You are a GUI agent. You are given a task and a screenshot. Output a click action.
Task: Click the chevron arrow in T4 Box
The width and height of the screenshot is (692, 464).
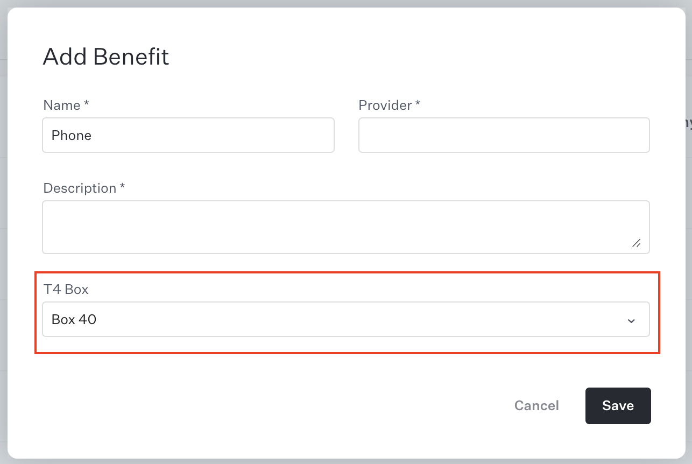point(631,320)
